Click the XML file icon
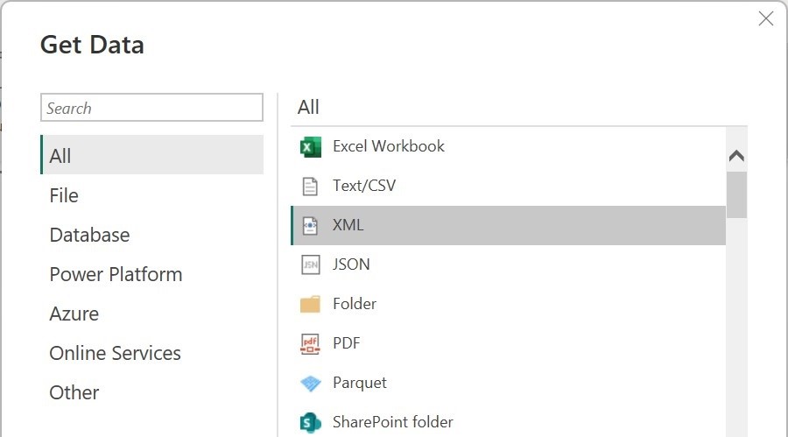The width and height of the screenshot is (788, 437). (310, 226)
